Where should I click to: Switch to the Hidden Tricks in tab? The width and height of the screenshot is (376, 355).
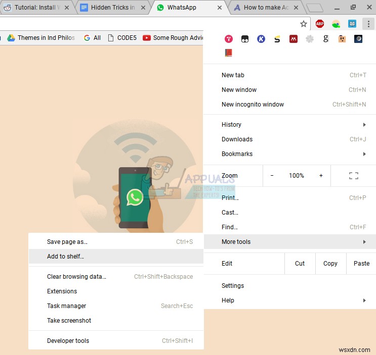(111, 8)
